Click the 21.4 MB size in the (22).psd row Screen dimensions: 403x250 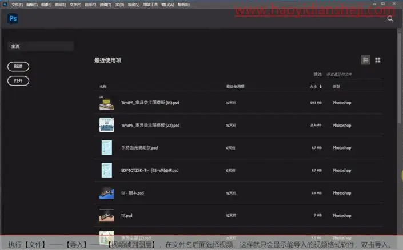(x=316, y=125)
